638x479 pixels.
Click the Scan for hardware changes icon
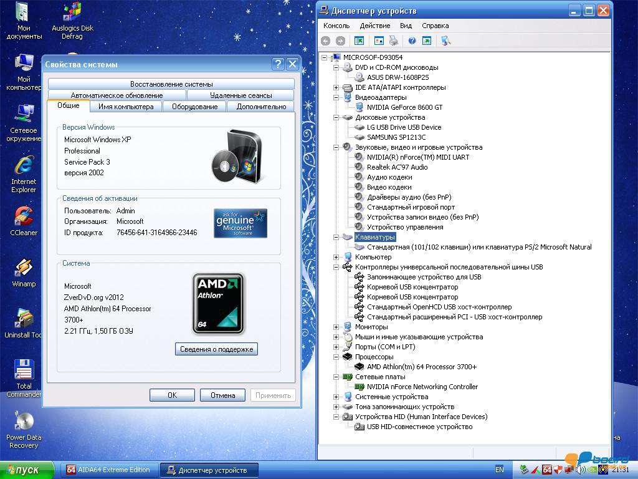coord(445,41)
